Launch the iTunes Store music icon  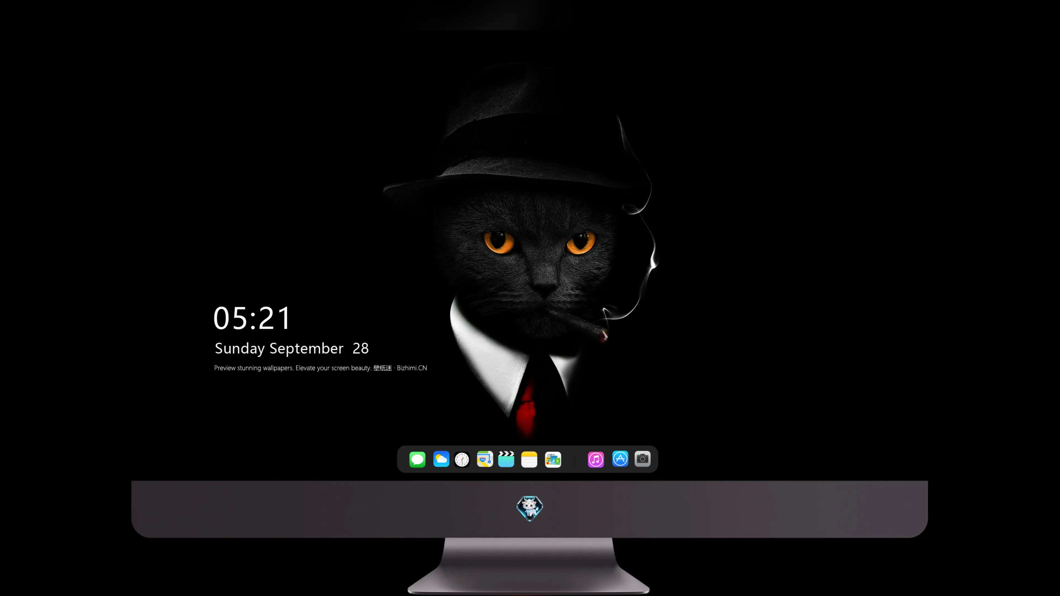[596, 459]
